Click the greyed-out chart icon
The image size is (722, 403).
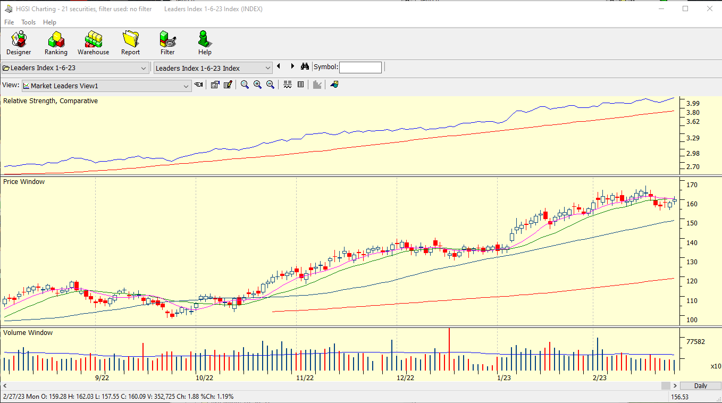[x=317, y=85]
